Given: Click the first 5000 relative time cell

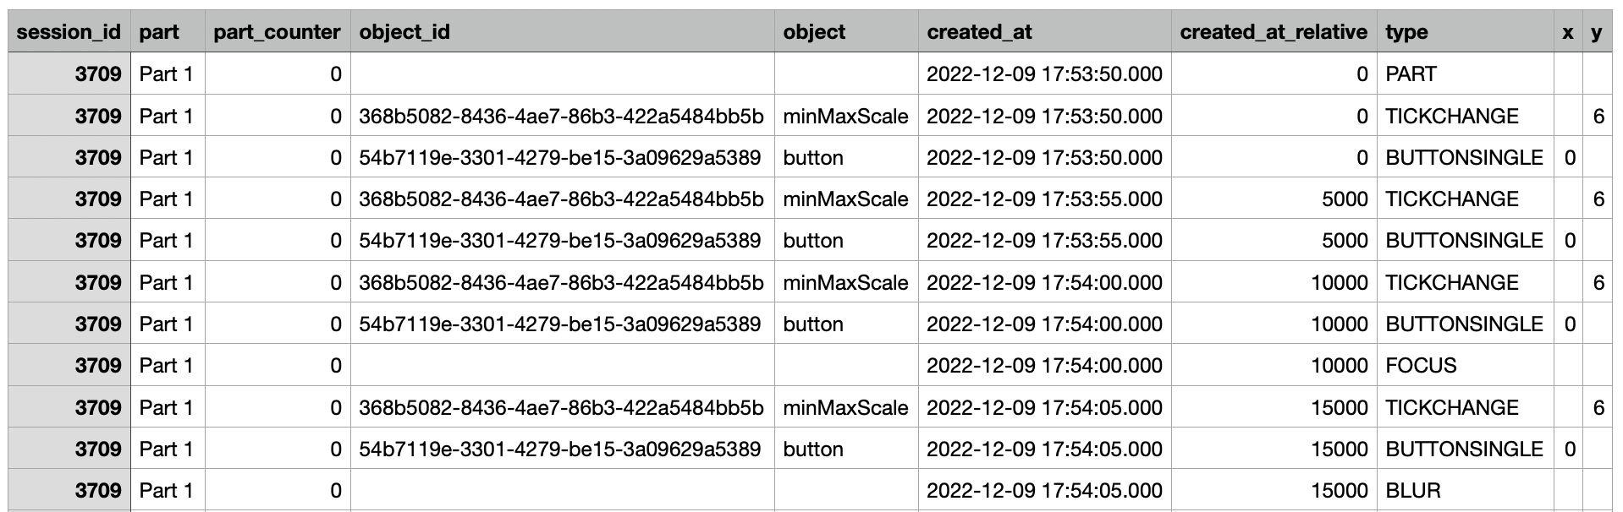Looking at the screenshot, I should tap(1274, 199).
